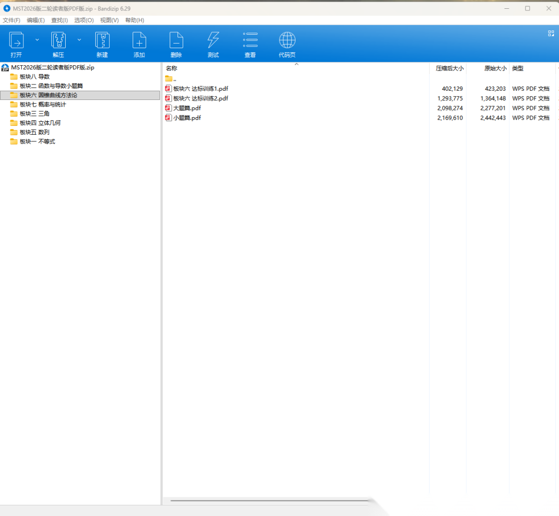This screenshot has height=516, width=559.
Task: Open dropdown arrow next to 解压
Action: click(x=79, y=39)
